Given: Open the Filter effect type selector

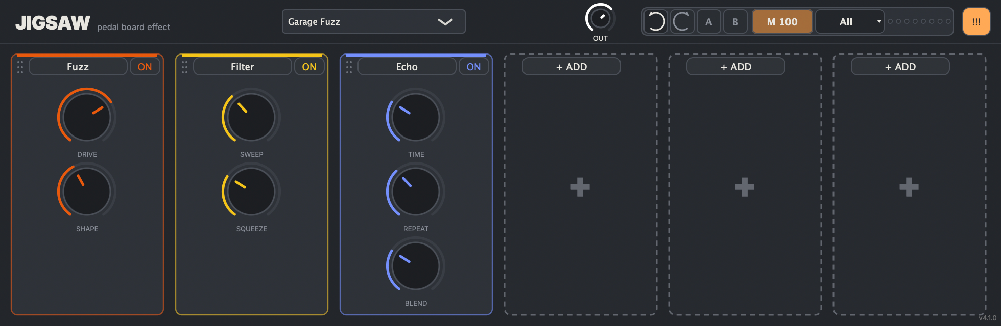Looking at the screenshot, I should point(242,67).
